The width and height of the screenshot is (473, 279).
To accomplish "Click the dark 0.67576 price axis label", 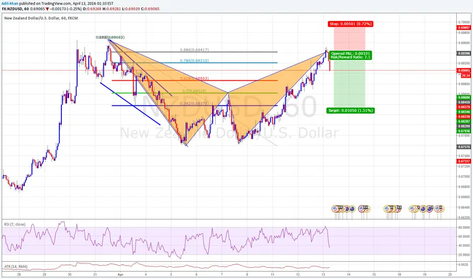I will click(464, 147).
